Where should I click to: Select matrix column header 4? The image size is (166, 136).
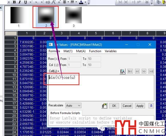(x=79, y=33)
